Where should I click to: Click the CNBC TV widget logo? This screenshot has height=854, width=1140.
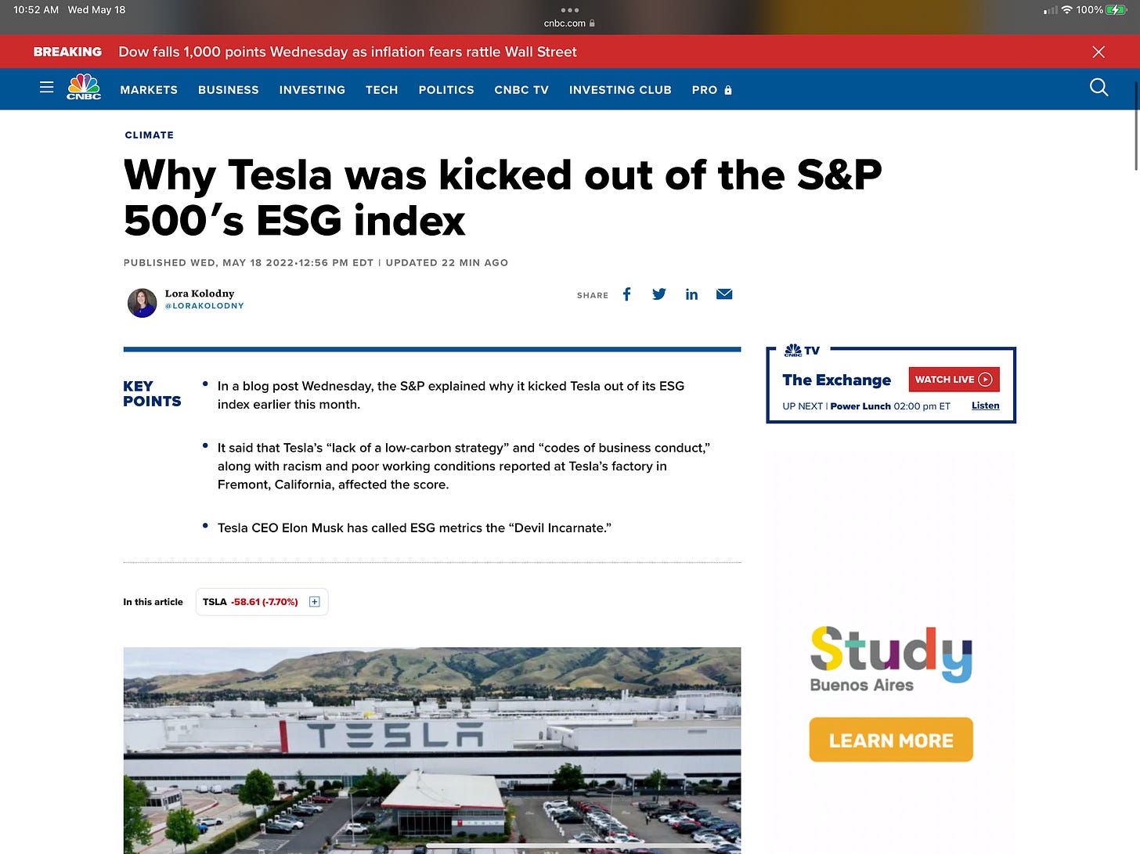pyautogui.click(x=802, y=350)
